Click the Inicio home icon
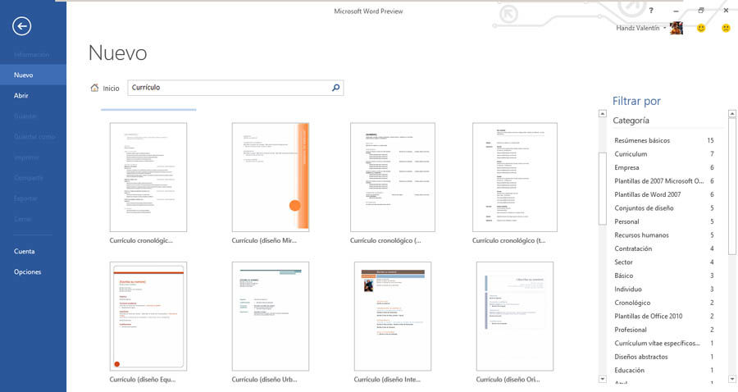This screenshot has height=392, width=738. coord(95,88)
